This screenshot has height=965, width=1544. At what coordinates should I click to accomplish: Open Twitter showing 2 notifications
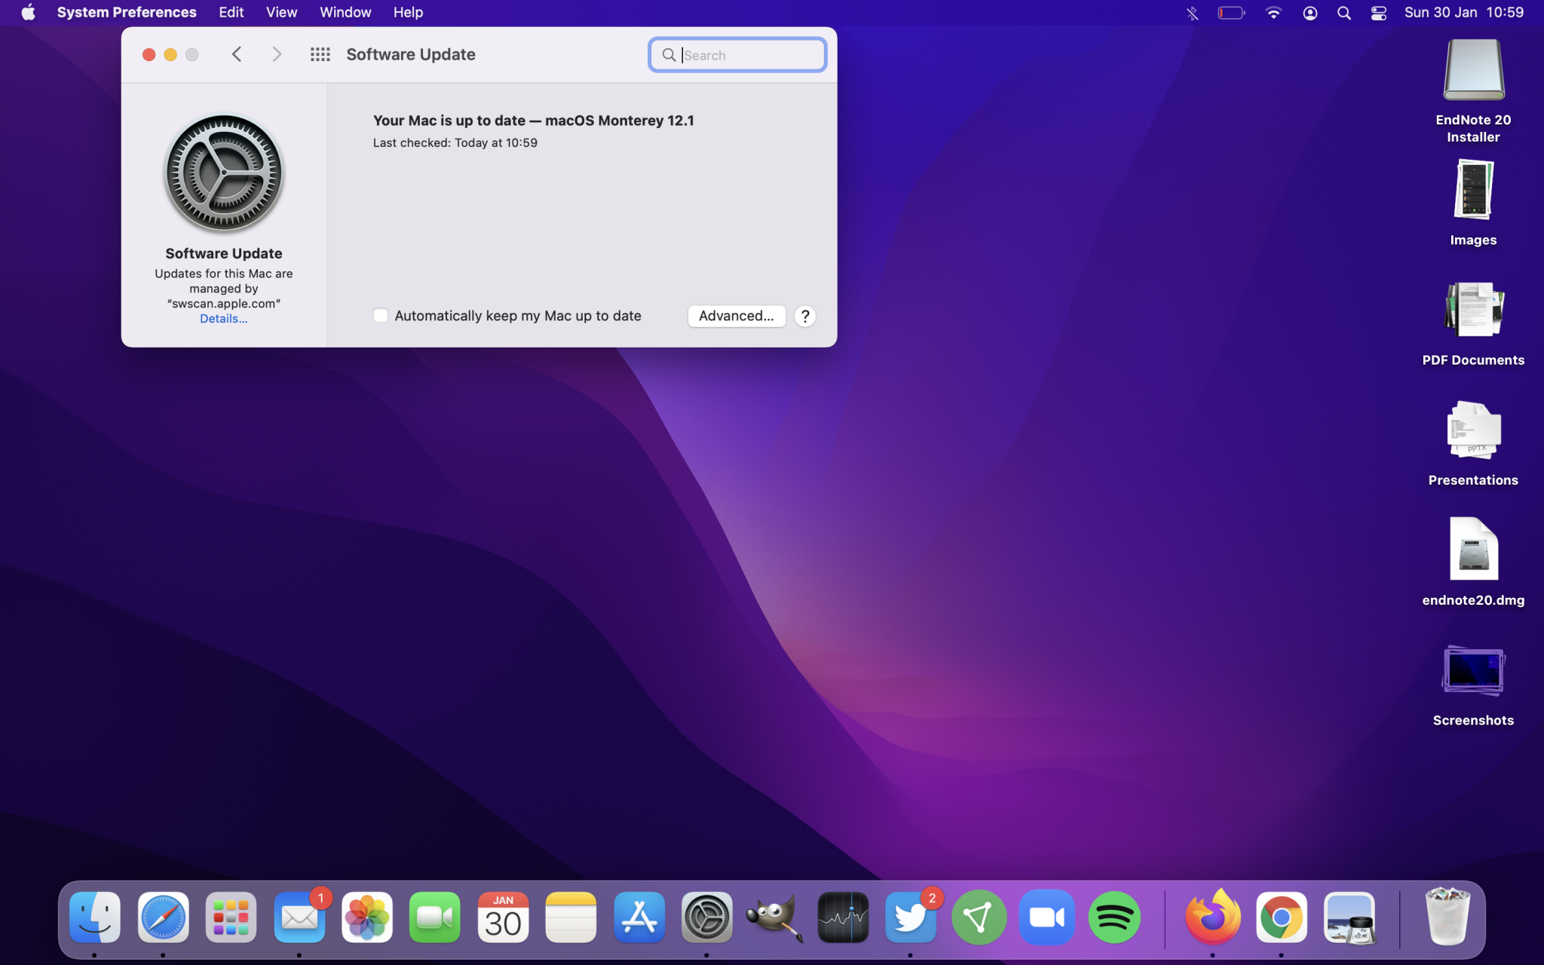point(910,917)
